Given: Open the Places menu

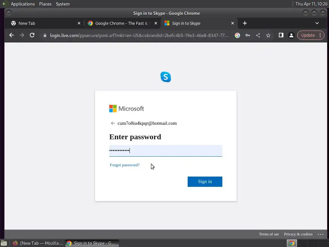Looking at the screenshot, I should (45, 4).
